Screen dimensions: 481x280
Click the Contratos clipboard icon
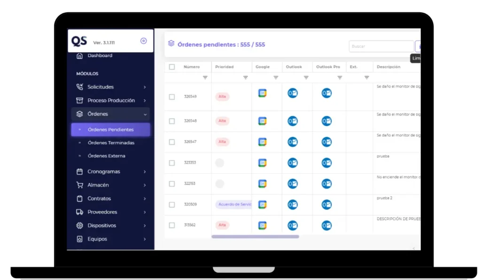tap(79, 199)
